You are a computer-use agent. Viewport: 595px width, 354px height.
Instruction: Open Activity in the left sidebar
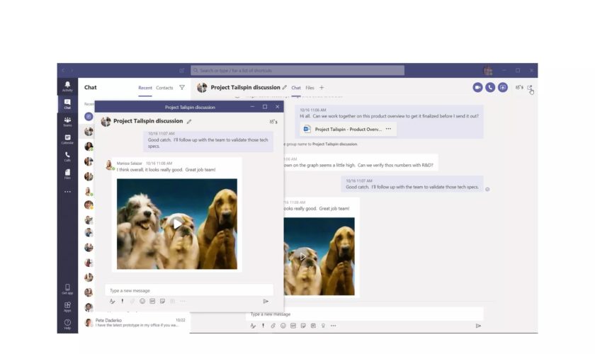coord(67,86)
